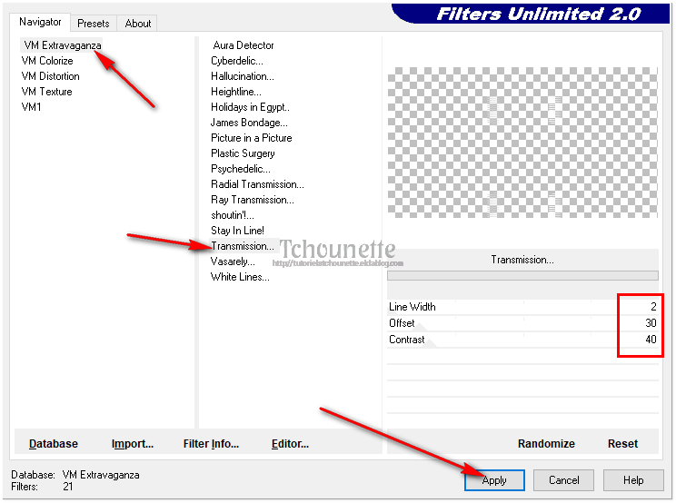Screen dimensions: 676x503
Task: Select VM Extravaganza filter category
Action: [61, 45]
